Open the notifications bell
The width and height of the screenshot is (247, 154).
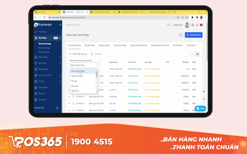pyautogui.click(x=197, y=25)
